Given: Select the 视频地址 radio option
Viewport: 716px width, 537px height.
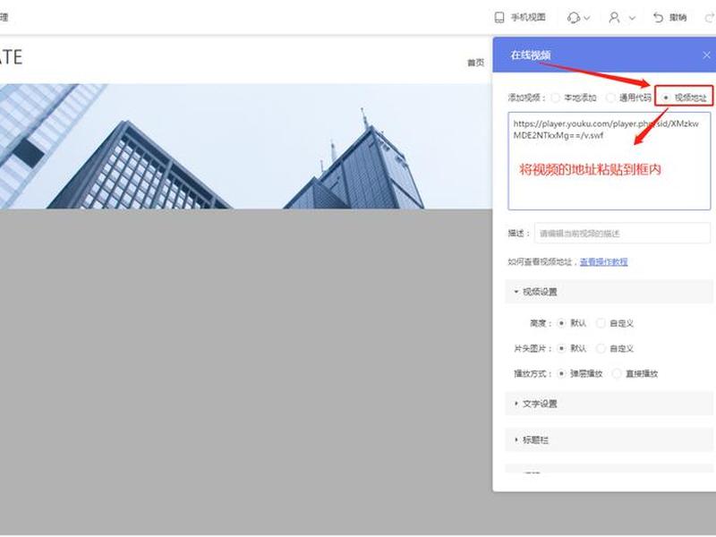Looking at the screenshot, I should coord(666,98).
